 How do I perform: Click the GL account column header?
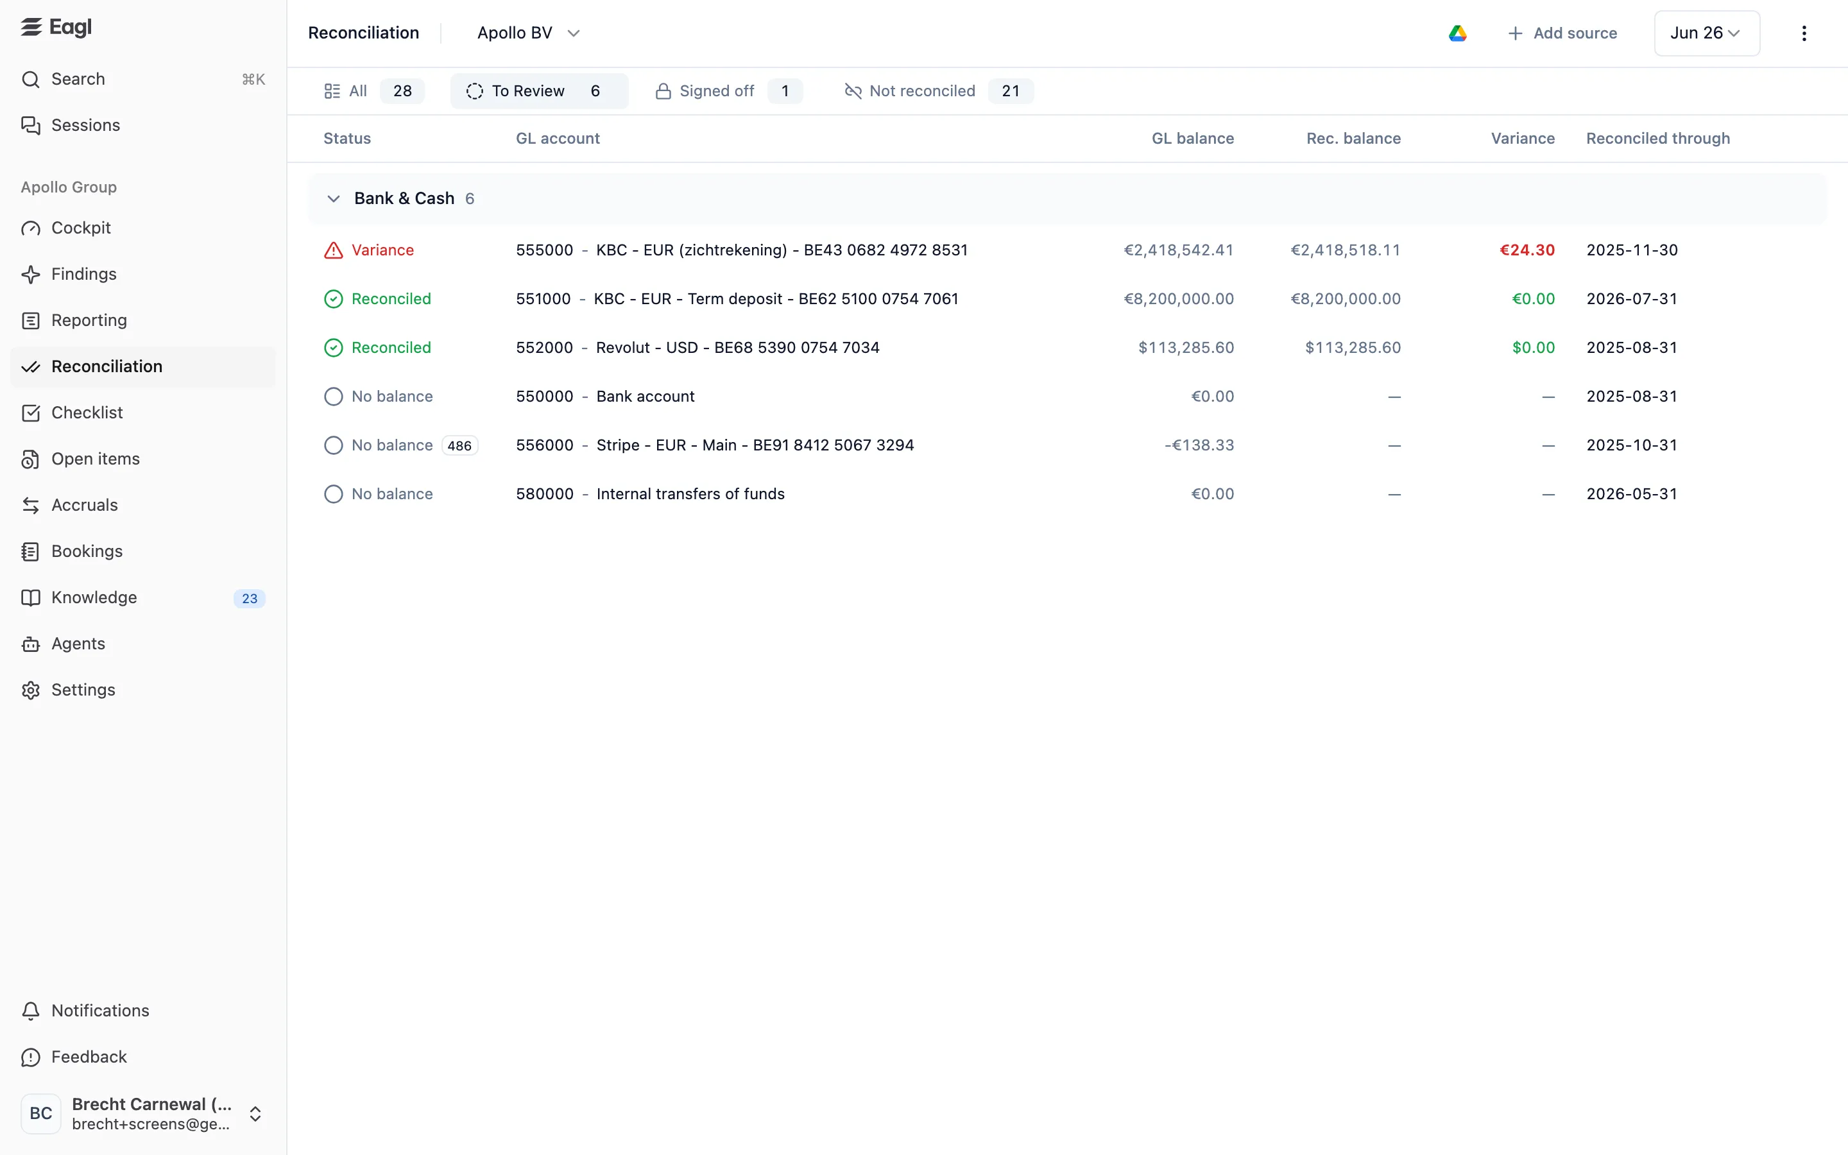tap(558, 139)
